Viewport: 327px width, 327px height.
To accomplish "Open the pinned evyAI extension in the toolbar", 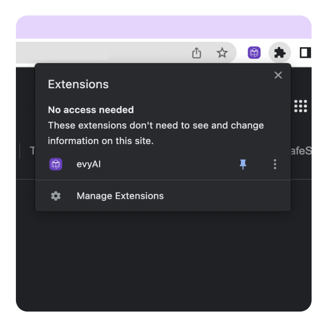I will pyautogui.click(x=254, y=53).
